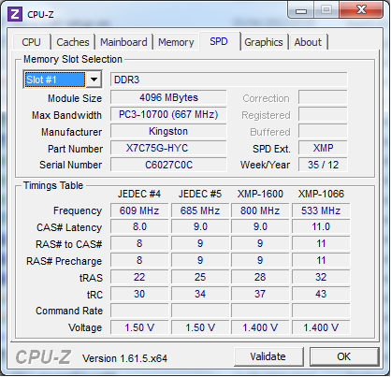The image size is (391, 377).
Task: Select the Manufacturer field showing Kingston
Action: pos(168,131)
